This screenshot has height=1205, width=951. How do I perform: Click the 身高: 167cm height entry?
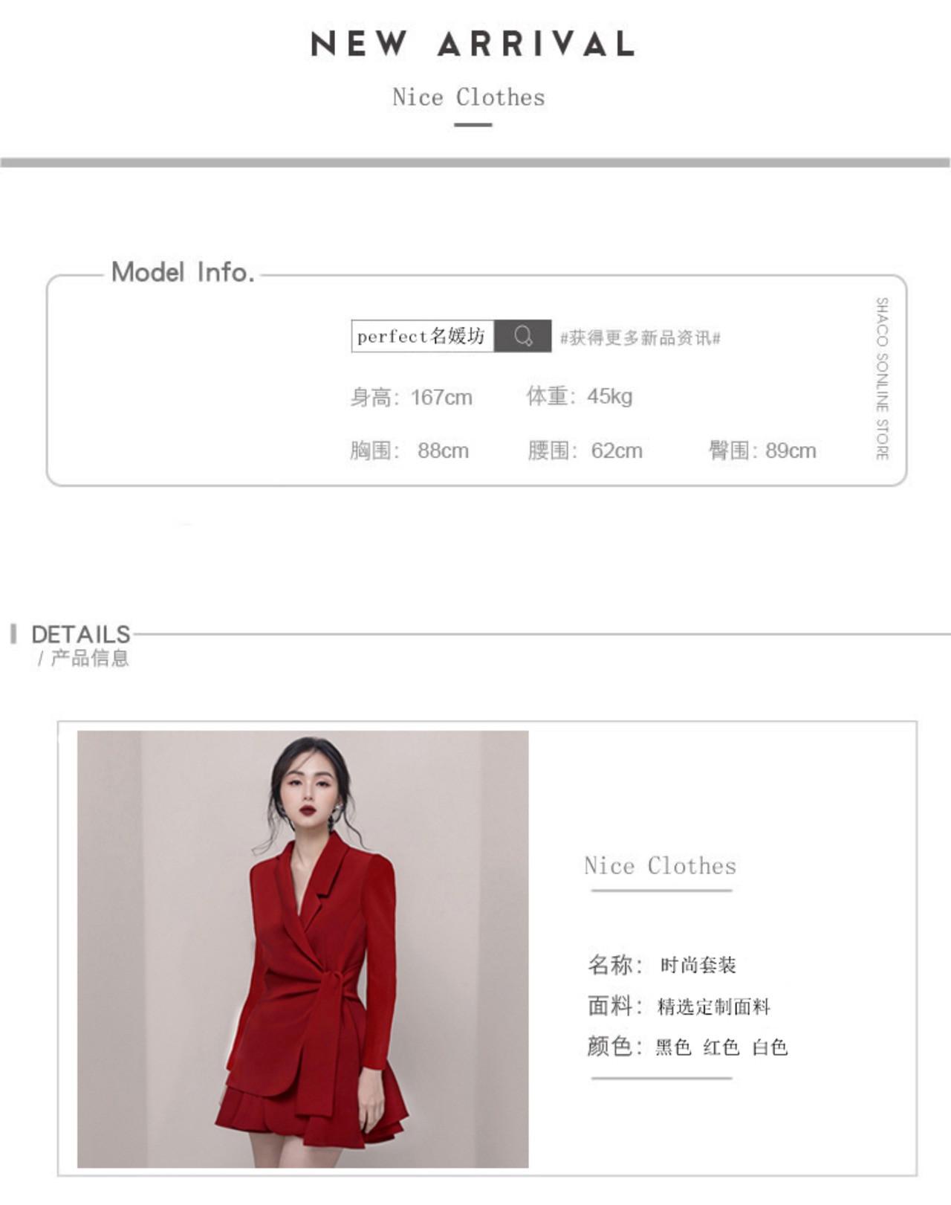tap(411, 397)
